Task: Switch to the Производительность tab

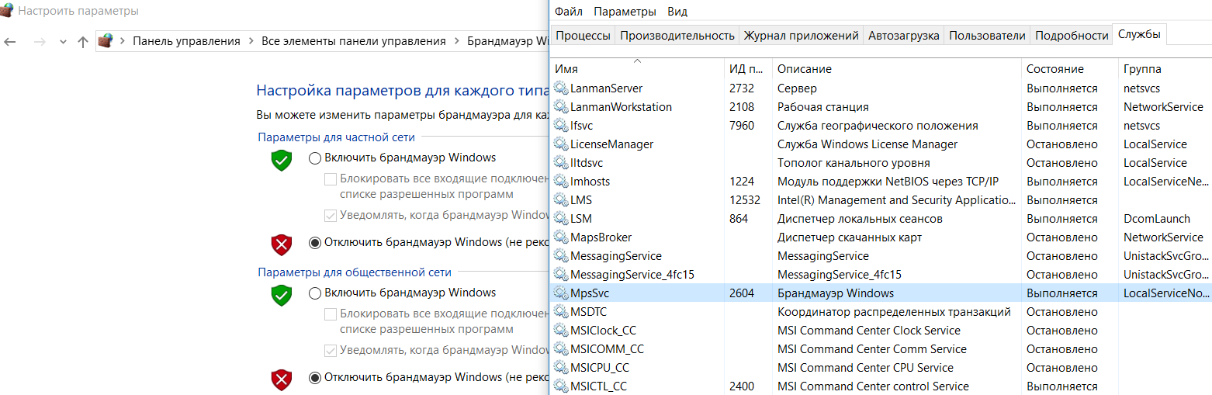Action: click(677, 35)
